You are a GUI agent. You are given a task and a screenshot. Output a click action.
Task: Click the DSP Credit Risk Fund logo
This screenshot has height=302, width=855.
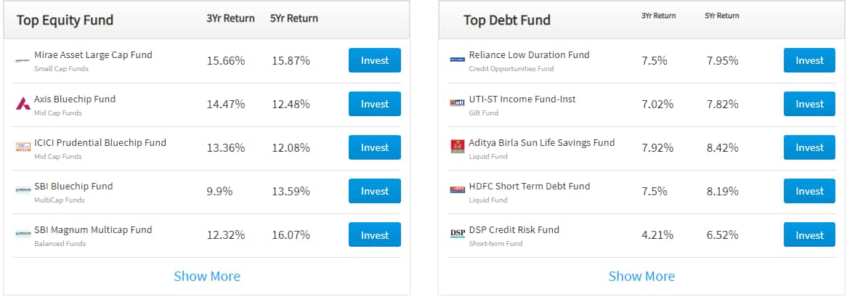[x=458, y=234]
